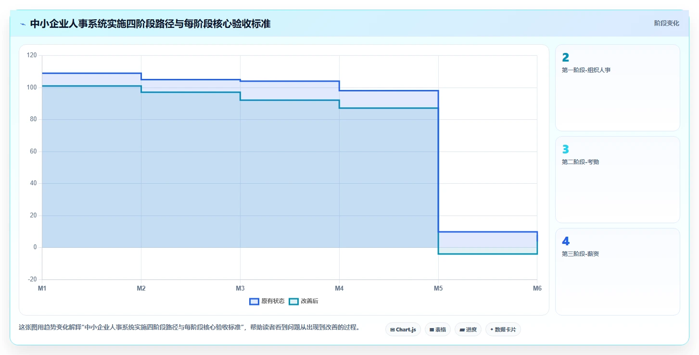Select the 第二阶段-考勤 card

click(617, 179)
